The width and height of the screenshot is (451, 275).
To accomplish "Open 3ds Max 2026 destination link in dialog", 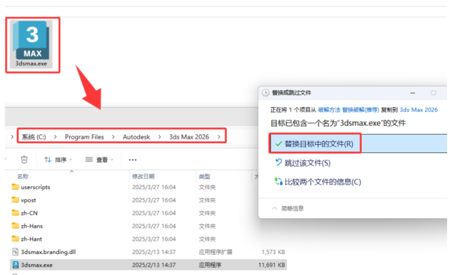I will (x=418, y=110).
